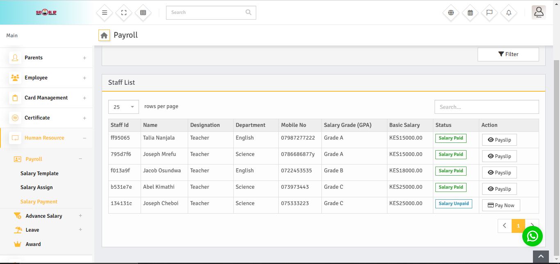Click the globe language icon
This screenshot has width=560, height=264.
(x=451, y=13)
